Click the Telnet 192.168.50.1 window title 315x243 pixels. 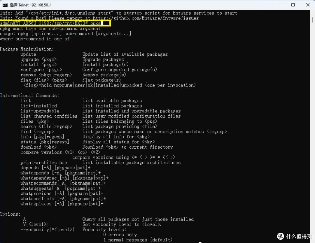coord(30,5)
